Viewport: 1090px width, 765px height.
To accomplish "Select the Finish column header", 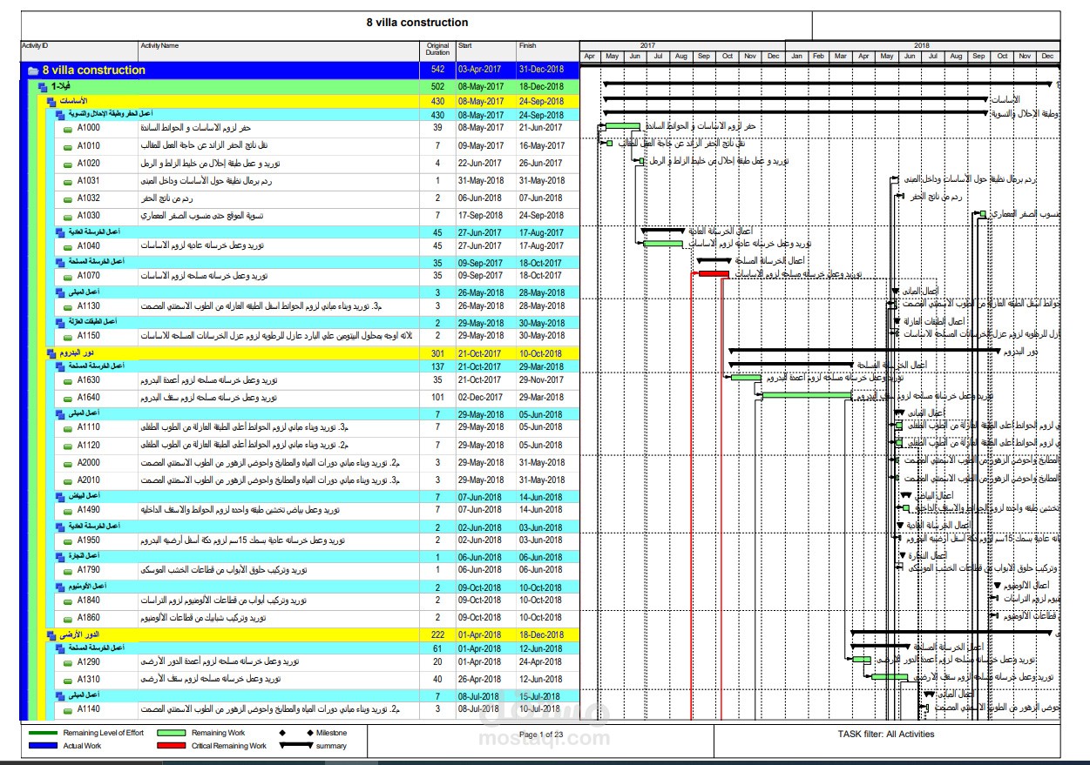I will pyautogui.click(x=546, y=50).
